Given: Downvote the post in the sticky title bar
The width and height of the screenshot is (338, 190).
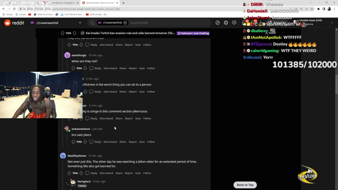Looking at the screenshot, I should point(74,33).
